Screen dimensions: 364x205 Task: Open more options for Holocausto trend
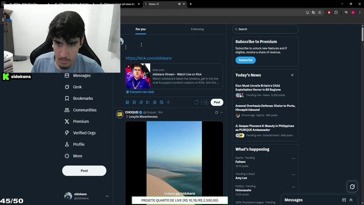click(x=293, y=187)
